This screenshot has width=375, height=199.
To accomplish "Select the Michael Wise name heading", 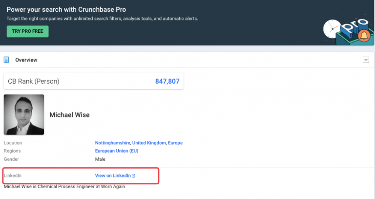I will pyautogui.click(x=69, y=115).
